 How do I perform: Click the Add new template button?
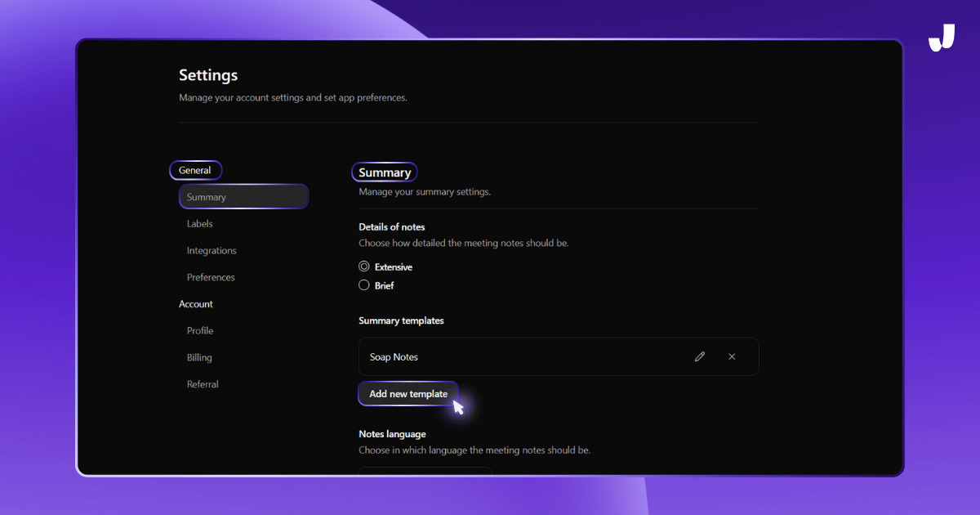tap(408, 394)
